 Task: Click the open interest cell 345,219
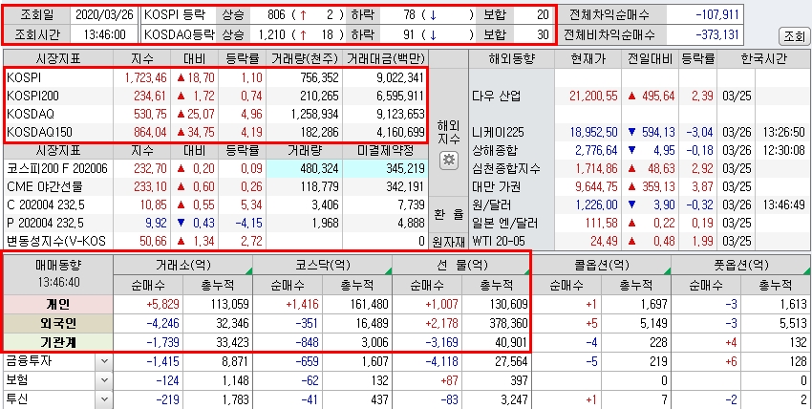coord(385,168)
